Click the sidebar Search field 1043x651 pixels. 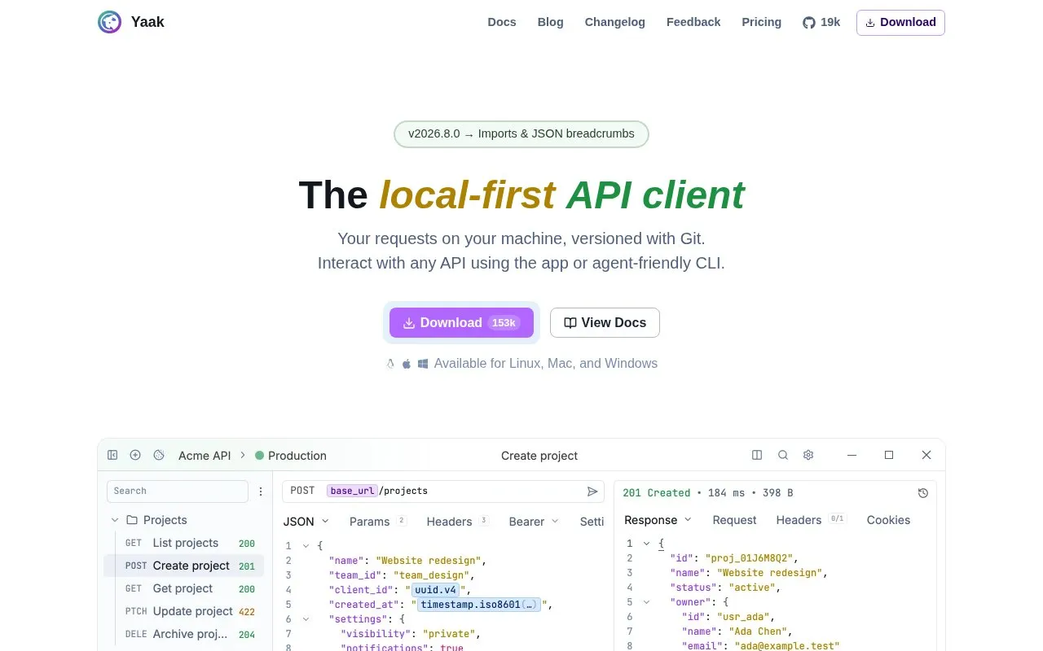tap(178, 491)
